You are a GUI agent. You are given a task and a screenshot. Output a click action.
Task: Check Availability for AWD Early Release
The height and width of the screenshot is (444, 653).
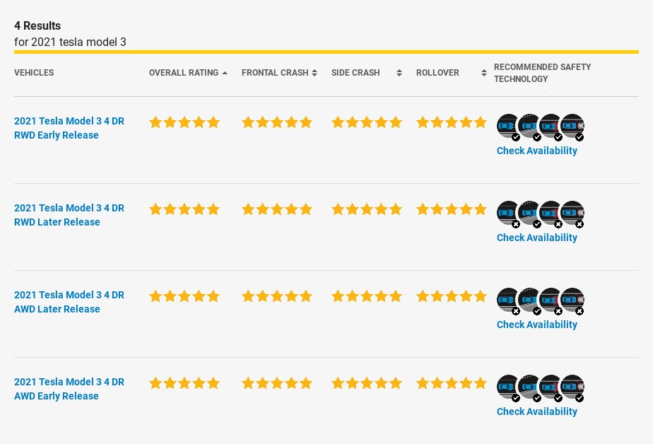[537, 412]
